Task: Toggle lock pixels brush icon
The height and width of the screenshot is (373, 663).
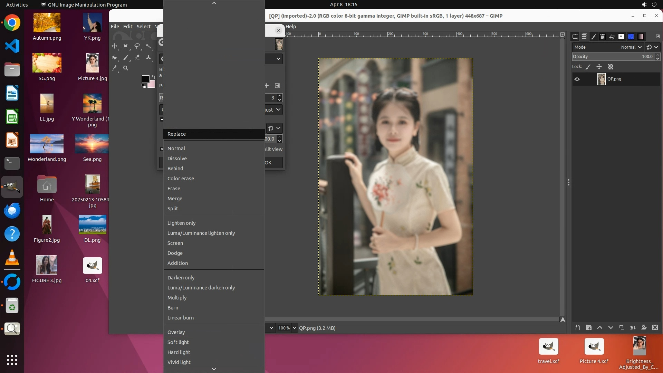Action: tap(588, 67)
